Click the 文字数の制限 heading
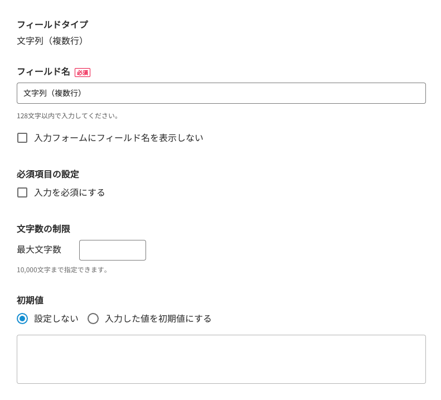This screenshot has width=441, height=400. tap(43, 229)
